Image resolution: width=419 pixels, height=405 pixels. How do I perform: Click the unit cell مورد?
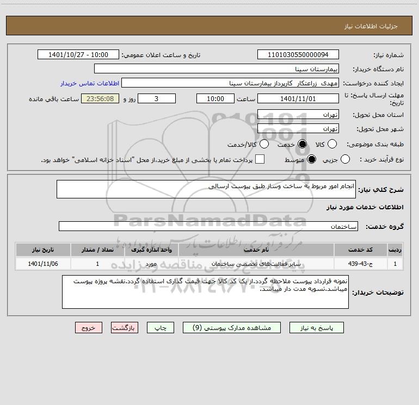151,264
